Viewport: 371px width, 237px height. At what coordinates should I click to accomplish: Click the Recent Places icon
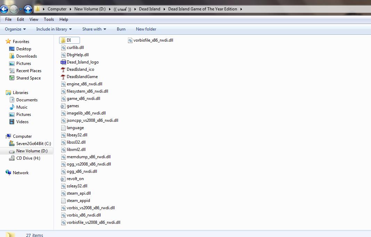click(11, 70)
